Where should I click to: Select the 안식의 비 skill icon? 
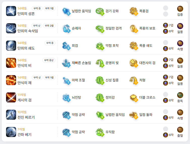click(11, 63)
